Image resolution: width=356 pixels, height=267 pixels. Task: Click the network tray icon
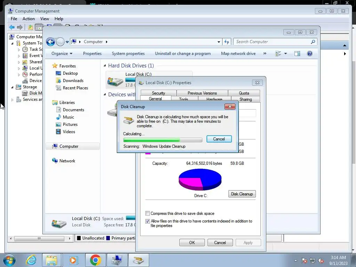[313, 260]
